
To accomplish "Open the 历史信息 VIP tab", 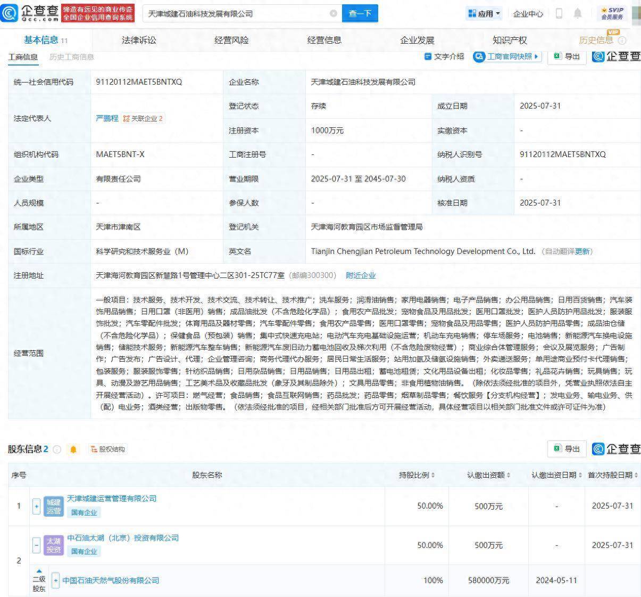I will [596, 40].
